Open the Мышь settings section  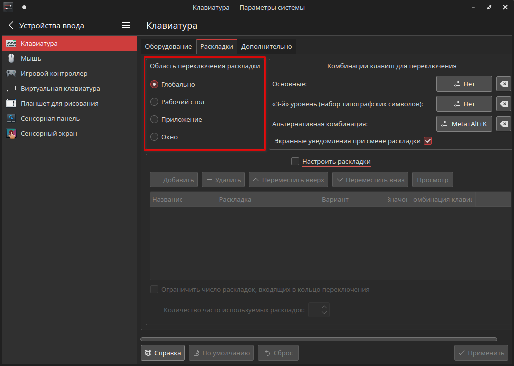coord(69,59)
